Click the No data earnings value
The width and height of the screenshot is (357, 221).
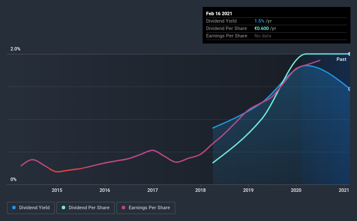(x=263, y=36)
